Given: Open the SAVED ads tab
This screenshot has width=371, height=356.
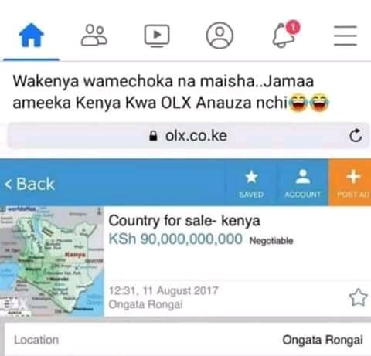Looking at the screenshot, I should 251,184.
